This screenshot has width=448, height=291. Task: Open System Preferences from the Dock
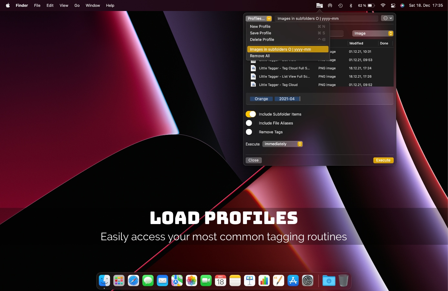click(308, 281)
